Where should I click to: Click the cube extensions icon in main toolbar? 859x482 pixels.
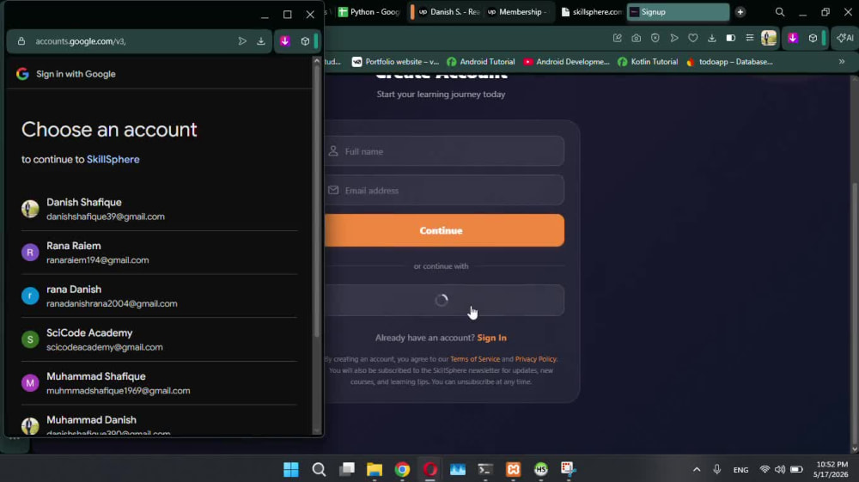813,38
